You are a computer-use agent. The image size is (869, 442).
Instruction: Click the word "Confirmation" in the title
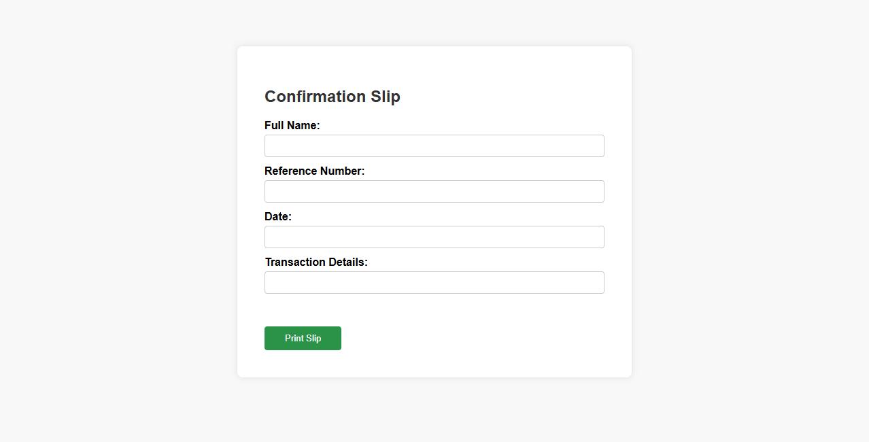315,97
